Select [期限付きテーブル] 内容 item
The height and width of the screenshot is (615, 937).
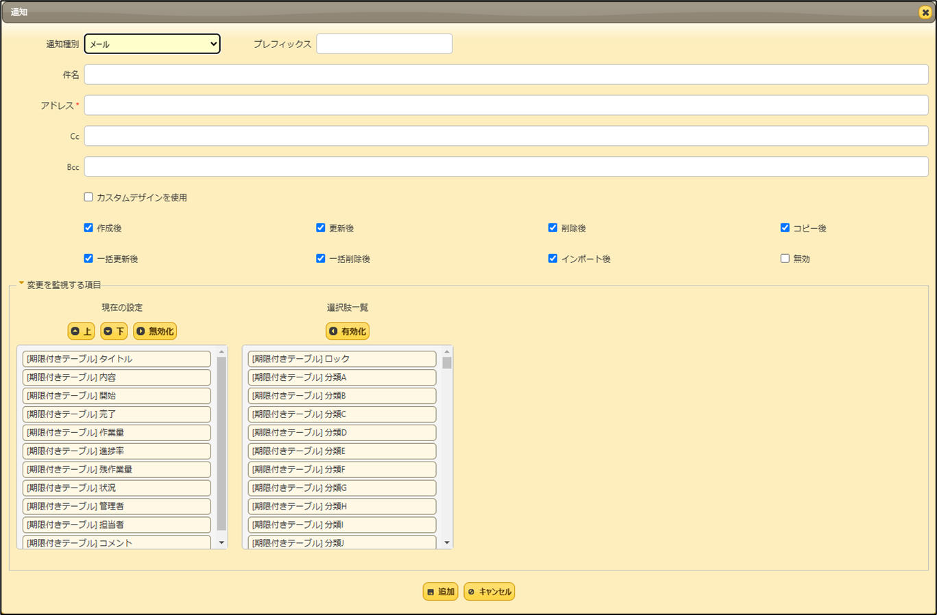[117, 377]
